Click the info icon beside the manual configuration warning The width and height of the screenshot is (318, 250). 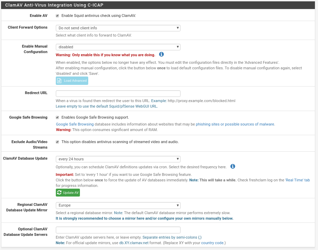(161, 54)
